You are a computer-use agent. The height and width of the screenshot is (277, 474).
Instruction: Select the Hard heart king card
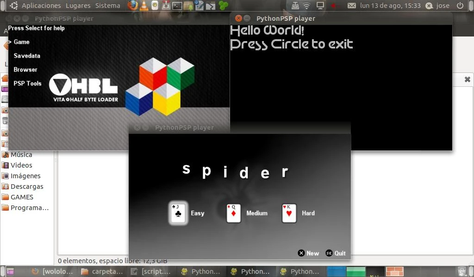[289, 213]
